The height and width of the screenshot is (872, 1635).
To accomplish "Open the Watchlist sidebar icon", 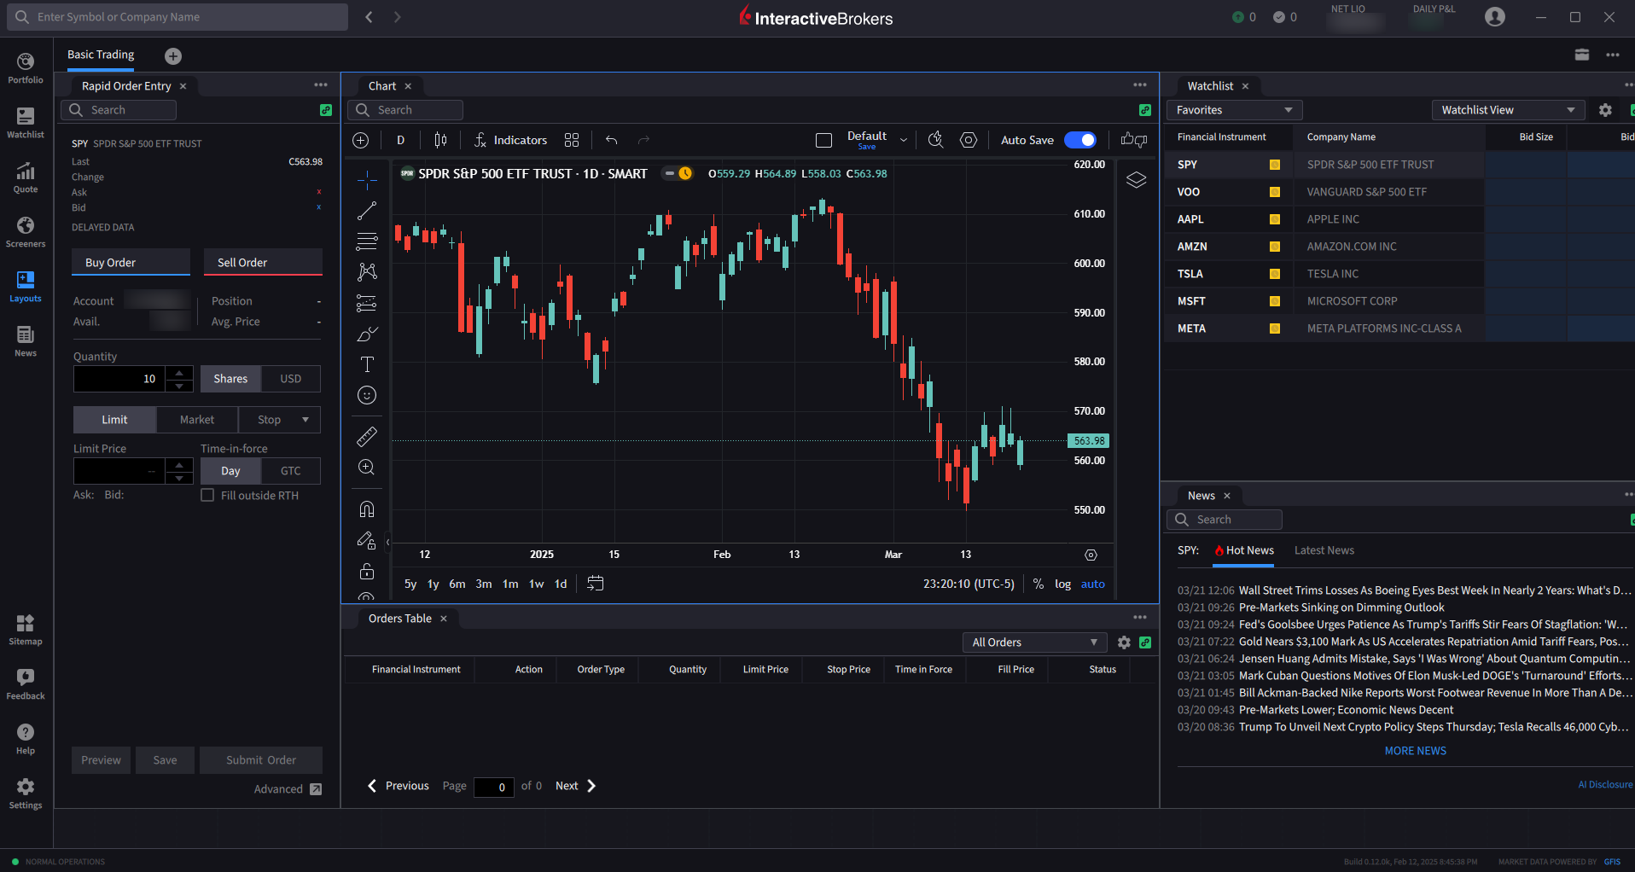I will pos(26,123).
